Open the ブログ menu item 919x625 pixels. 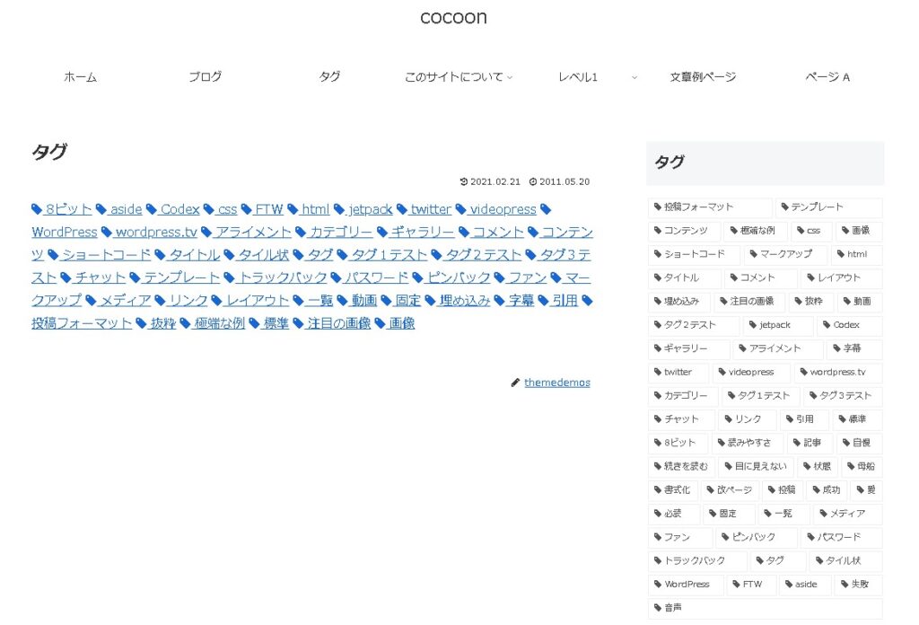205,77
